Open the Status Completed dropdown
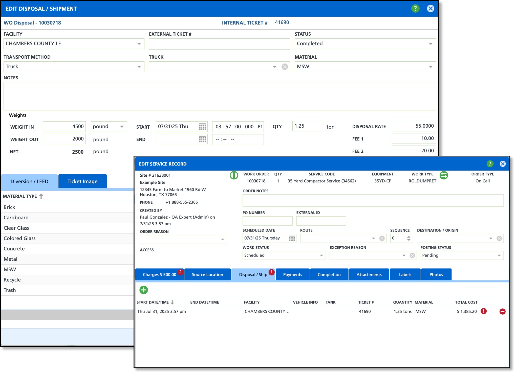The width and height of the screenshot is (515, 376). point(431,44)
